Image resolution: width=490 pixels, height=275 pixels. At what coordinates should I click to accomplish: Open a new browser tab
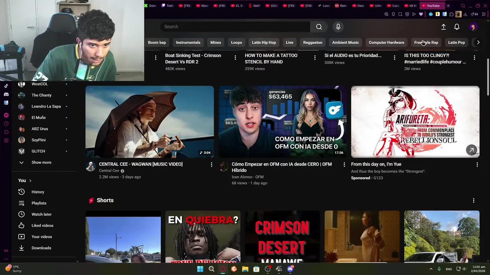(x=448, y=6)
